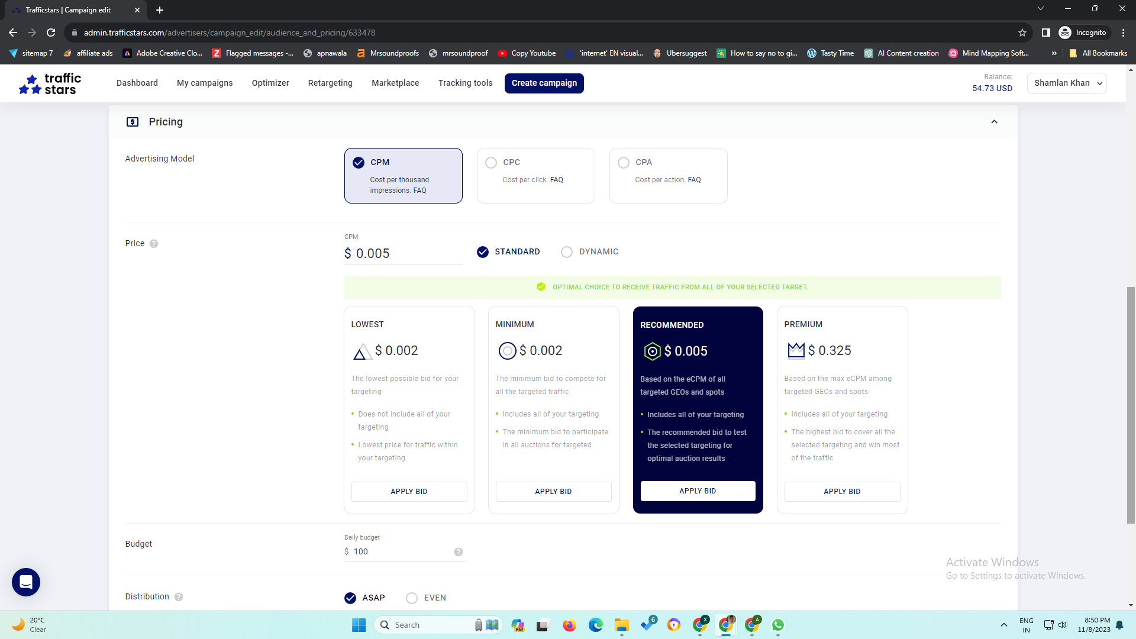Open the CPM FAQ link

419,191
